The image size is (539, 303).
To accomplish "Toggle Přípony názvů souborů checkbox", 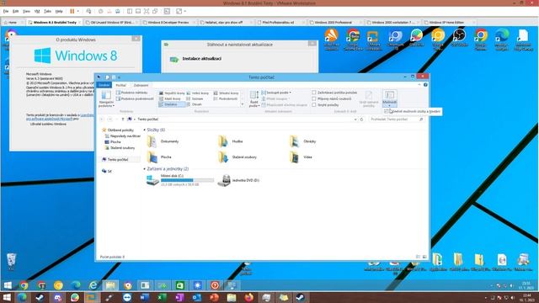I will 314,99.
